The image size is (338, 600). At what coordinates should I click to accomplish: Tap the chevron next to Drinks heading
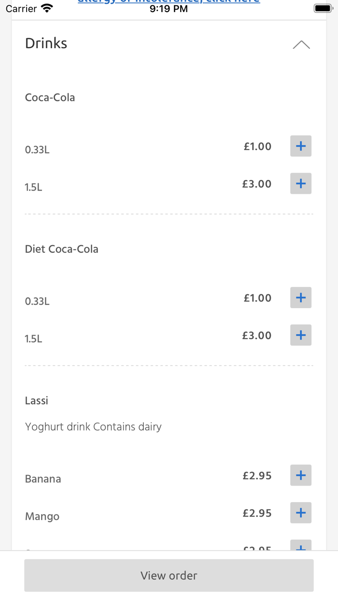(x=301, y=44)
